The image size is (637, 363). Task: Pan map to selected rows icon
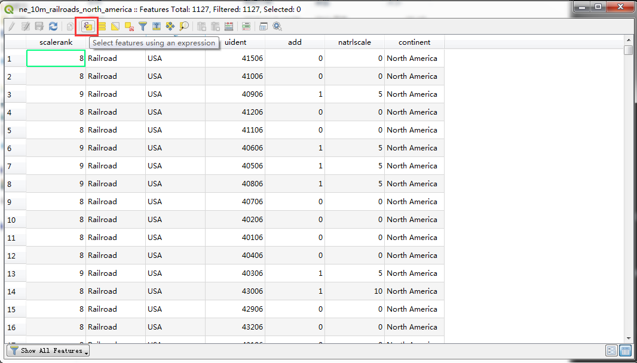(x=170, y=27)
